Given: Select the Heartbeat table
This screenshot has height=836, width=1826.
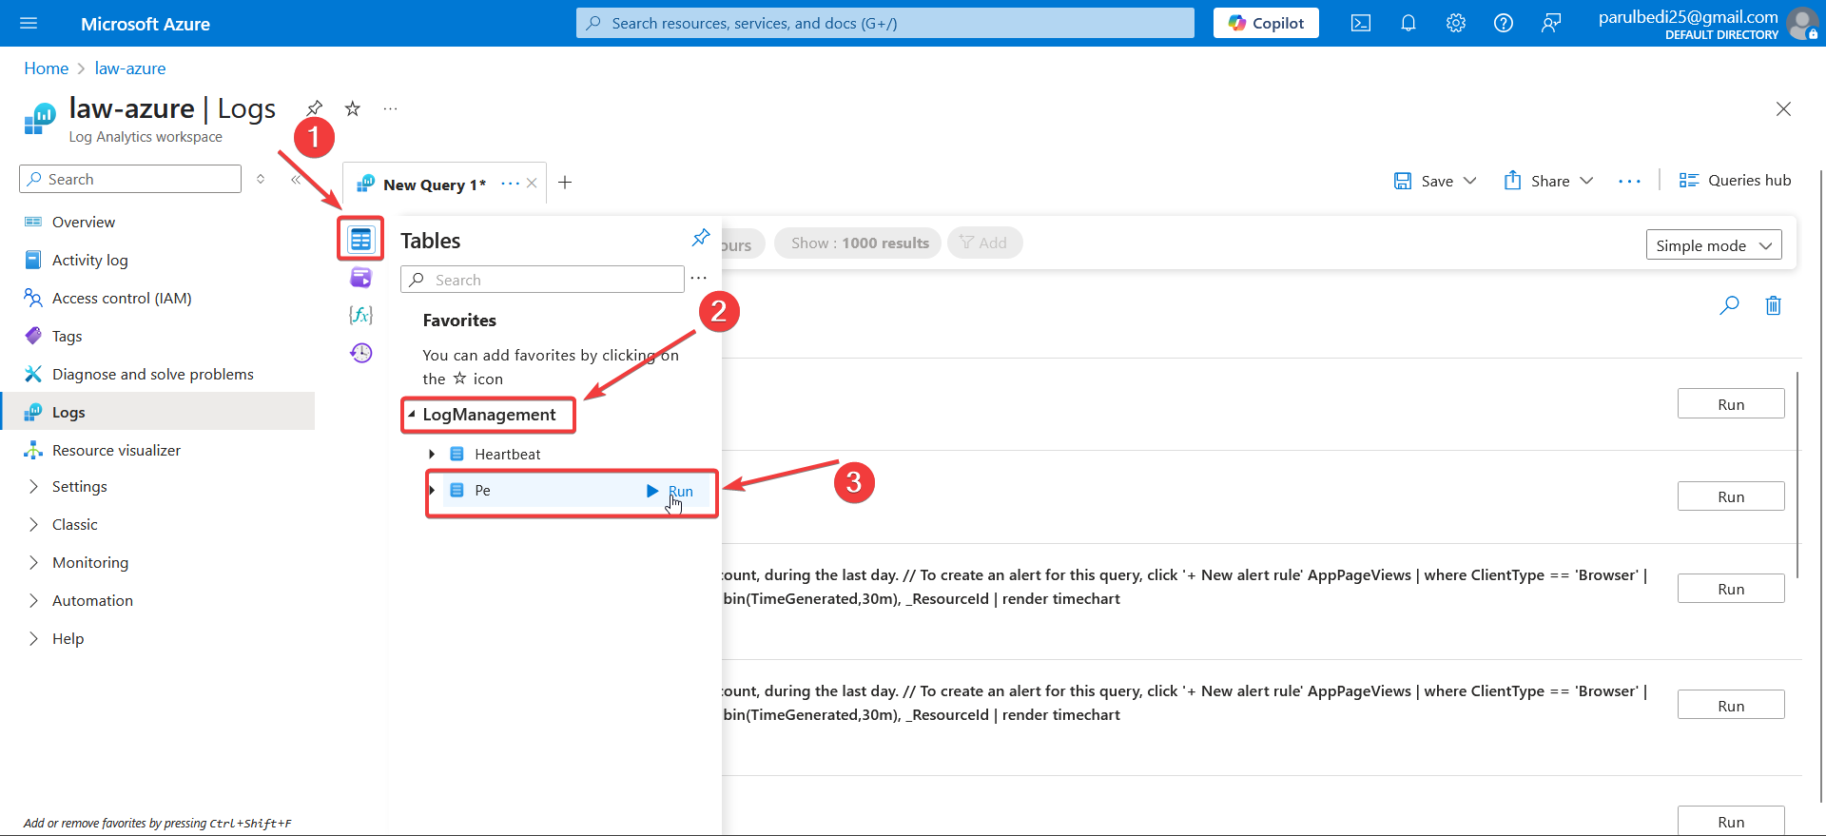Looking at the screenshot, I should pyautogui.click(x=507, y=455).
